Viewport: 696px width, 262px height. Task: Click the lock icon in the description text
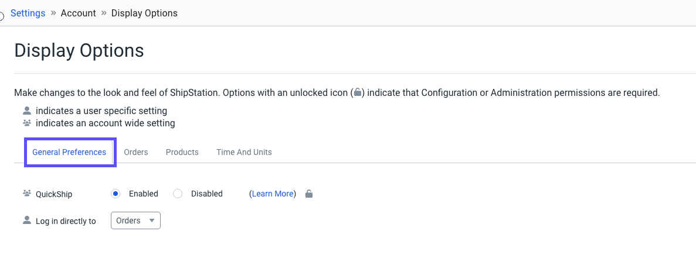click(358, 93)
